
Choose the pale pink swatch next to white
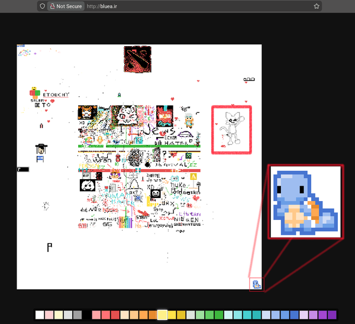tap(49, 315)
